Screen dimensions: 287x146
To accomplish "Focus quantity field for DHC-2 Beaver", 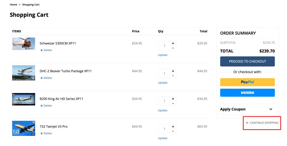I will tap(164, 74).
